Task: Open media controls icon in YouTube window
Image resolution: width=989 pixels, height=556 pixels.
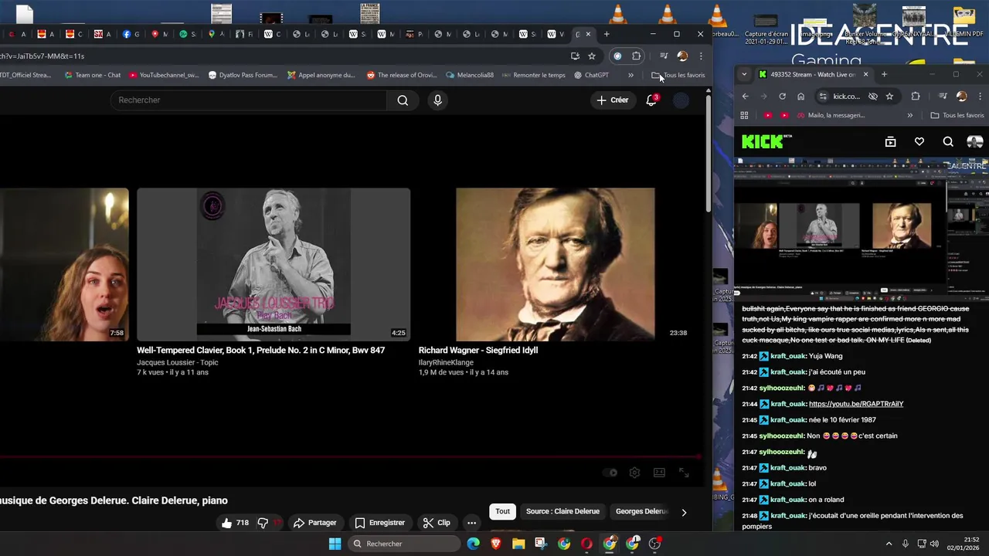Action: (663, 56)
